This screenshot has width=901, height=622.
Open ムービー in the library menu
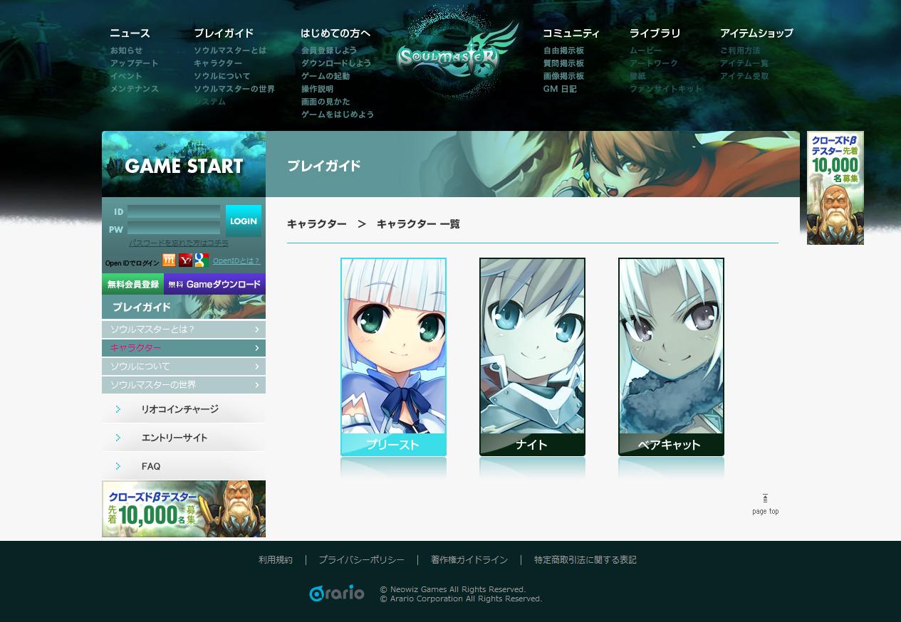click(x=645, y=51)
